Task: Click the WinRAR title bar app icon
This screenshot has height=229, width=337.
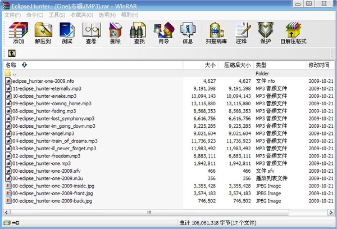Action: [x=6, y=6]
